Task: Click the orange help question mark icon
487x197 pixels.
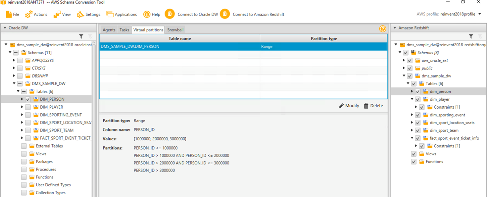Action: tap(382, 29)
